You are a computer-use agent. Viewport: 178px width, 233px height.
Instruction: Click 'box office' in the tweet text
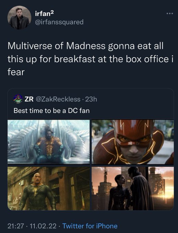tap(147, 59)
